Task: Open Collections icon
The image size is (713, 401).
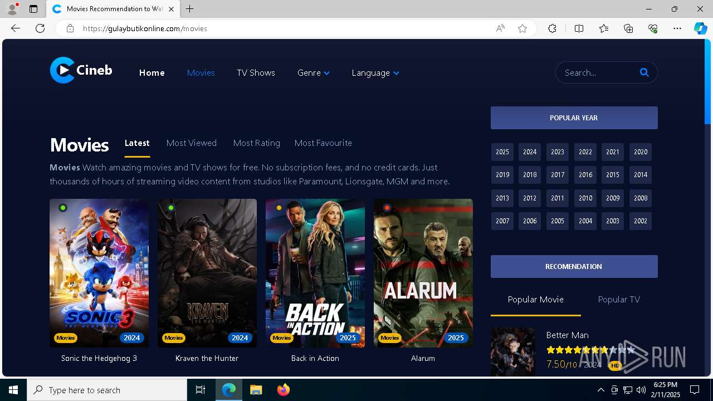Action: pyautogui.click(x=628, y=28)
